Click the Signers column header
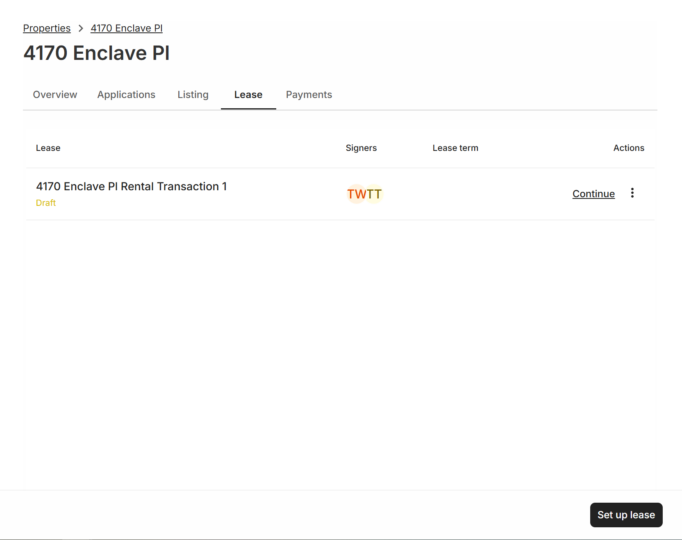This screenshot has width=682, height=540. point(361,148)
